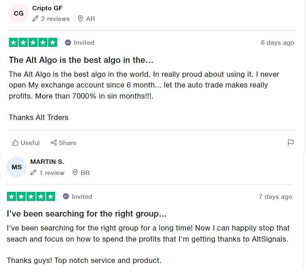The width and height of the screenshot is (306, 272).
Task: Click the MS avatar of Martin S.
Action: (x=17, y=167)
